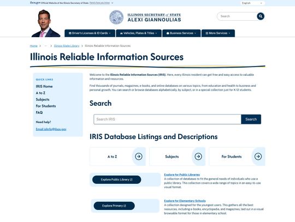Open the Explore for Elementary Schools link

(x=185, y=201)
